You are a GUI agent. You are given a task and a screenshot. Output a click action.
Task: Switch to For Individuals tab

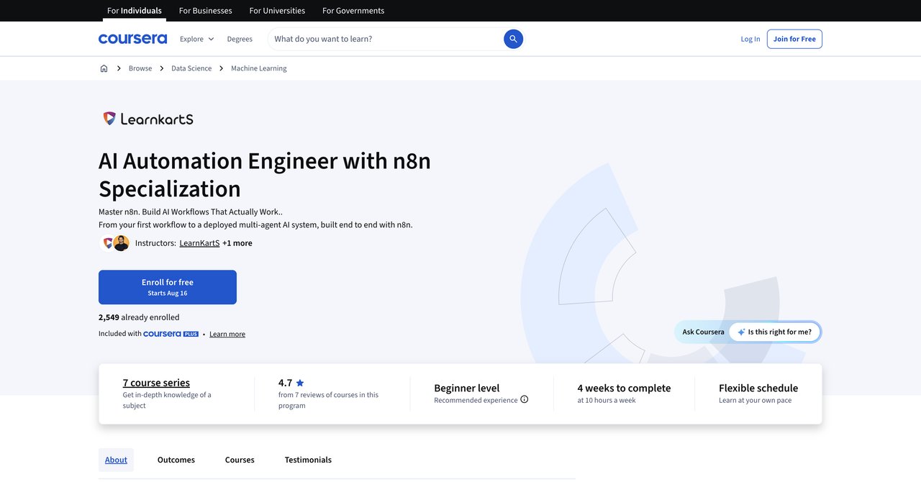[x=135, y=11]
